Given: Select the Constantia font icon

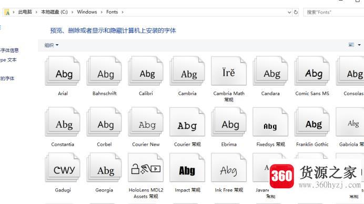Looking at the screenshot, I should pos(63,121).
